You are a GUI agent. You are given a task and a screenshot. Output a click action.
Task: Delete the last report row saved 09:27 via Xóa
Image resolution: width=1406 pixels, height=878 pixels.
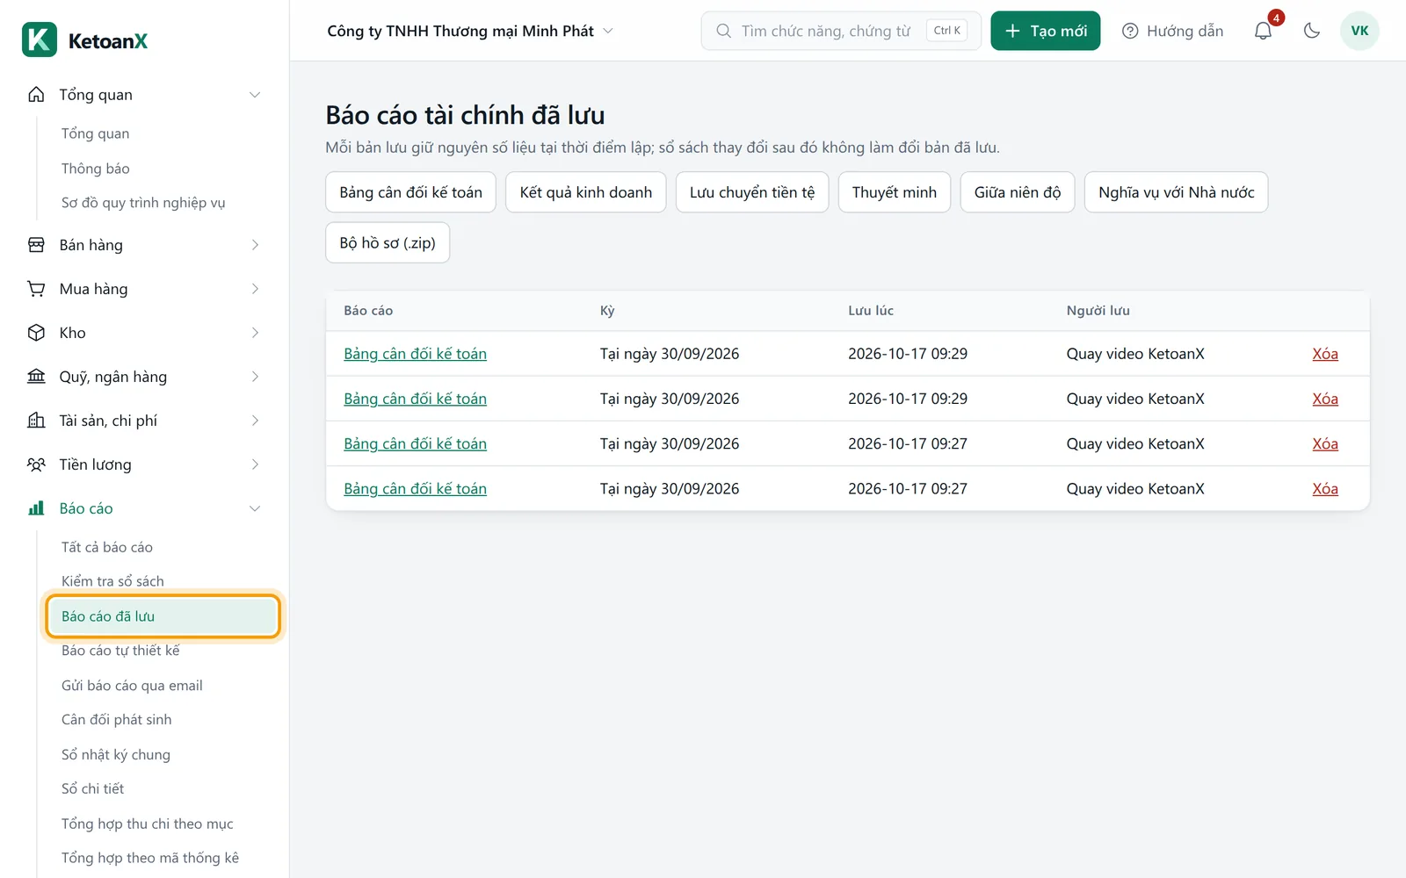tap(1325, 489)
